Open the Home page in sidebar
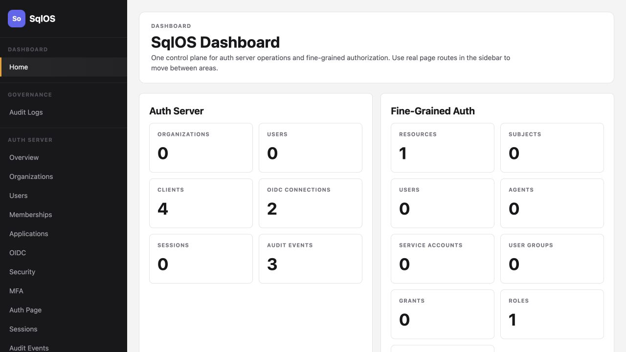The height and width of the screenshot is (352, 626). pos(64,67)
